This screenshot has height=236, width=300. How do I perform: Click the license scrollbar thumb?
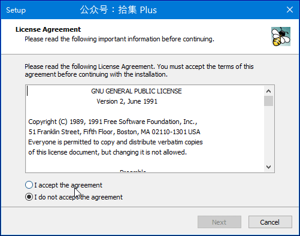269,101
